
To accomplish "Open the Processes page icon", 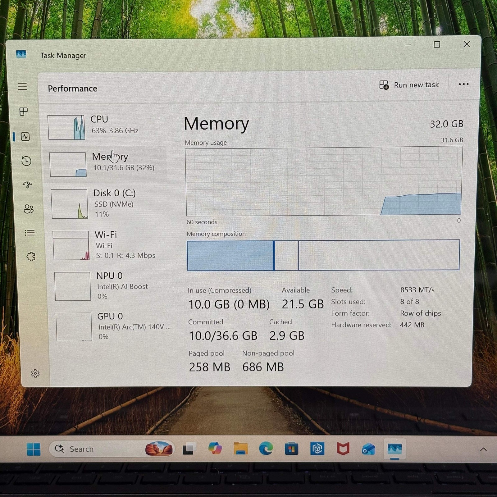I will 24,112.
